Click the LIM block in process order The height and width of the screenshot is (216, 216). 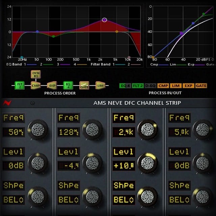point(100,85)
